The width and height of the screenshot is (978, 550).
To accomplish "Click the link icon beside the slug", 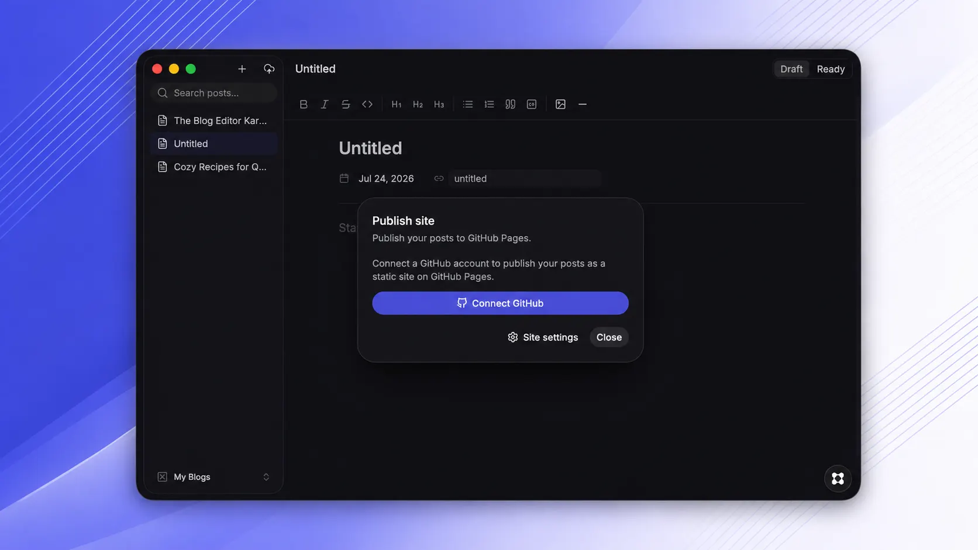I will click(x=439, y=178).
